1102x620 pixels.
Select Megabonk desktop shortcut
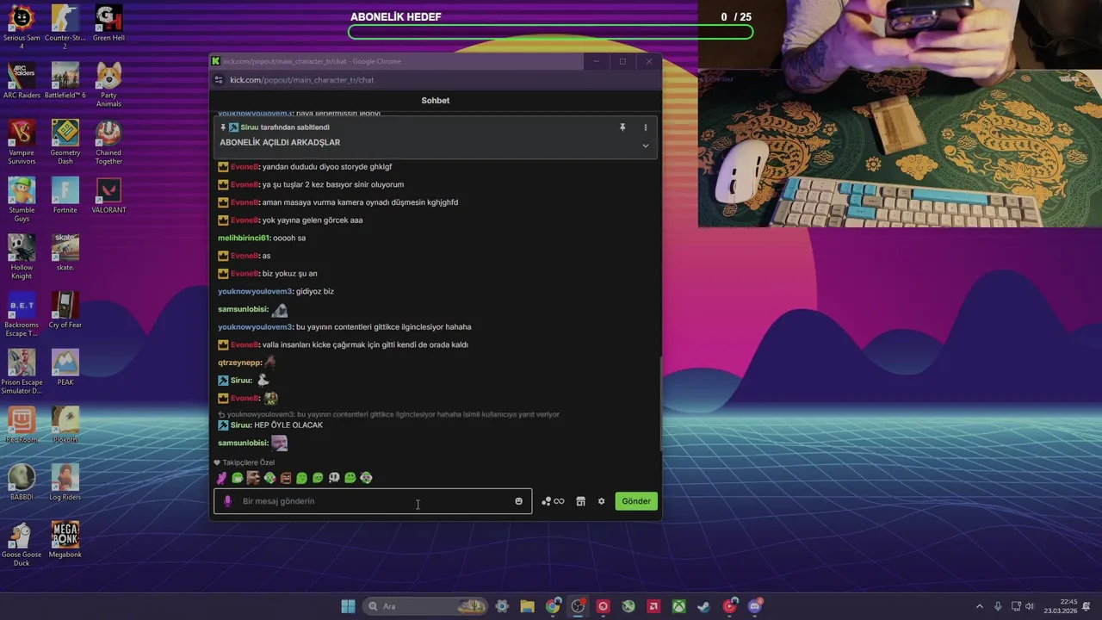(65, 540)
